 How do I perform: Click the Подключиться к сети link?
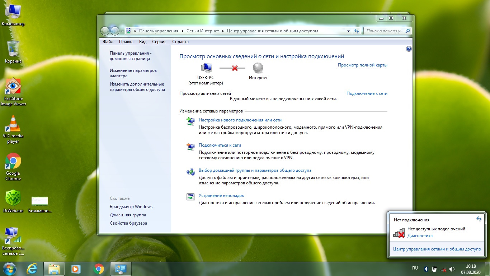[220, 145]
